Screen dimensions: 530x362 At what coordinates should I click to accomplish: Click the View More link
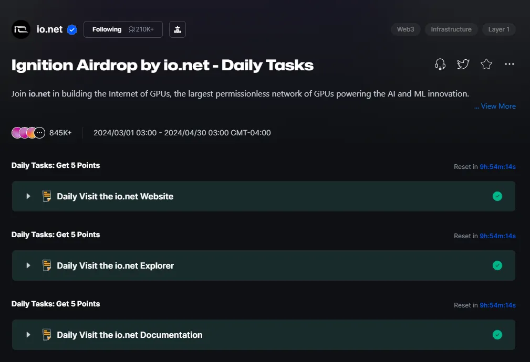tap(495, 106)
